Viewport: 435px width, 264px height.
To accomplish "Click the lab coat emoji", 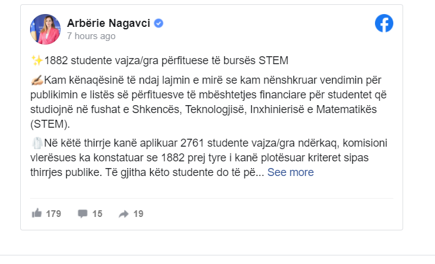I will [x=37, y=143].
